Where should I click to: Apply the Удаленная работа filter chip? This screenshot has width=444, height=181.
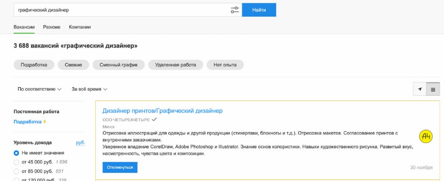point(176,65)
